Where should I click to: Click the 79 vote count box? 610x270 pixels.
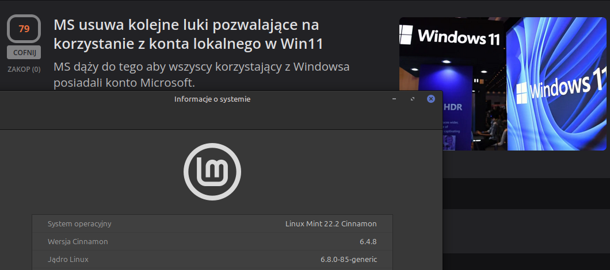pyautogui.click(x=24, y=29)
